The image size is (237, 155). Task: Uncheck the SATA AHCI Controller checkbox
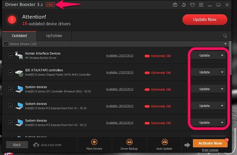point(10,72)
